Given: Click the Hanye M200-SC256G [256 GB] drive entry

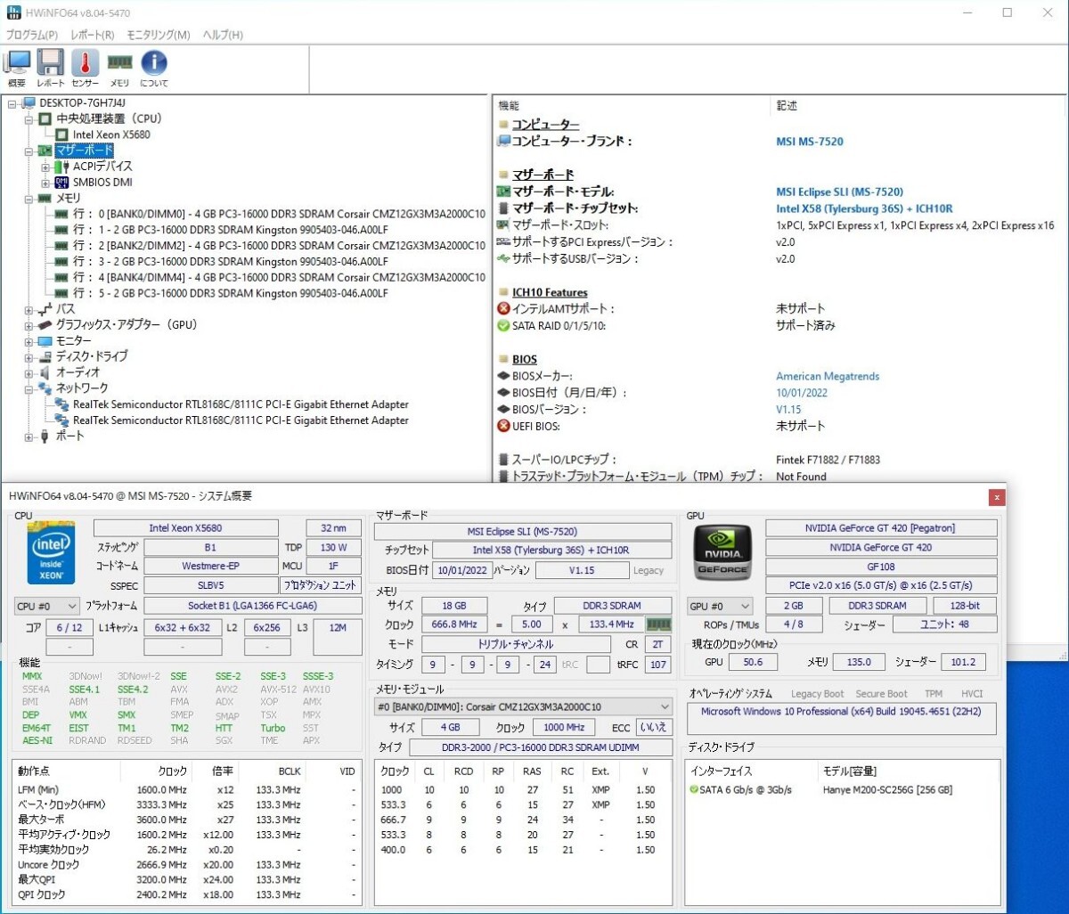Looking at the screenshot, I should 887,789.
